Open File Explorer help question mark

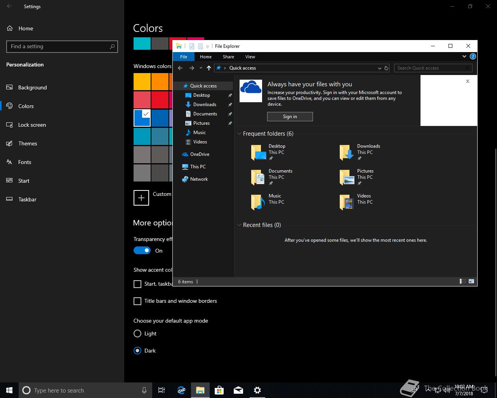click(x=473, y=56)
